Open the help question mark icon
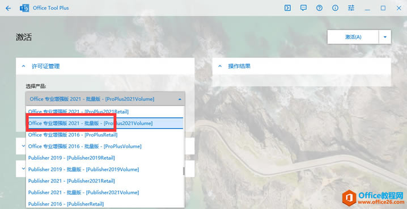The height and width of the screenshot is (209, 407). [x=319, y=8]
